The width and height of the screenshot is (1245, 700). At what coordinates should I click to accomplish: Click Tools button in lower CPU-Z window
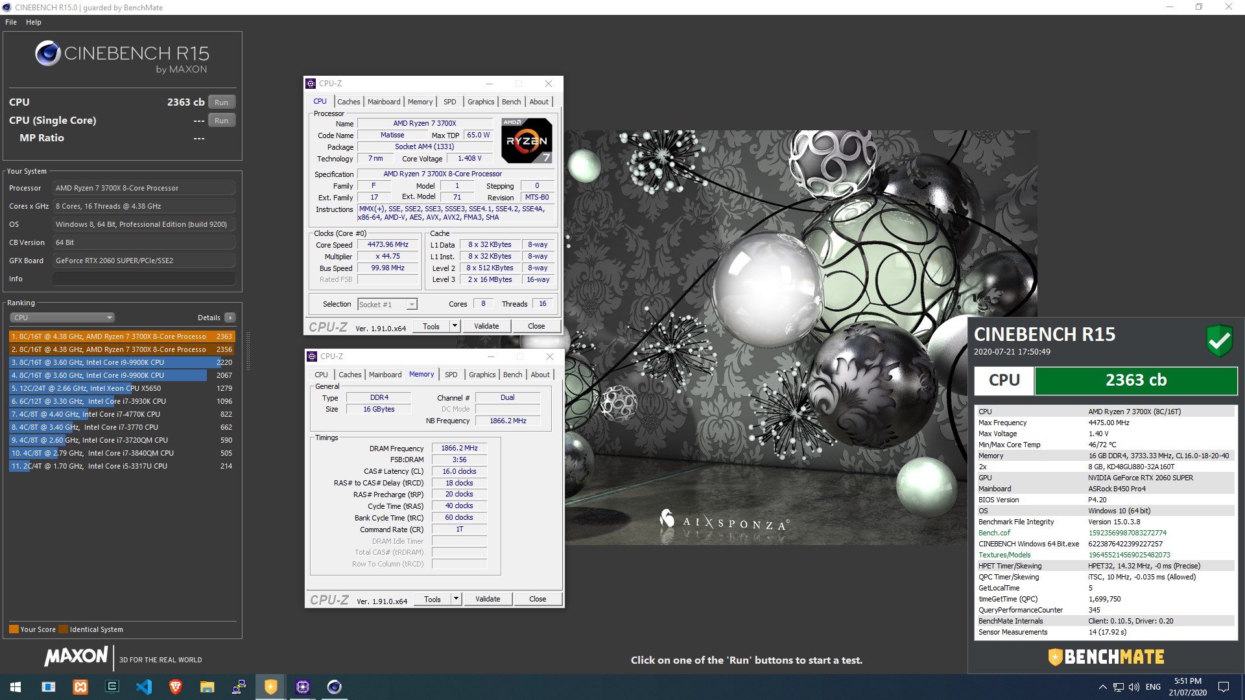pos(433,599)
